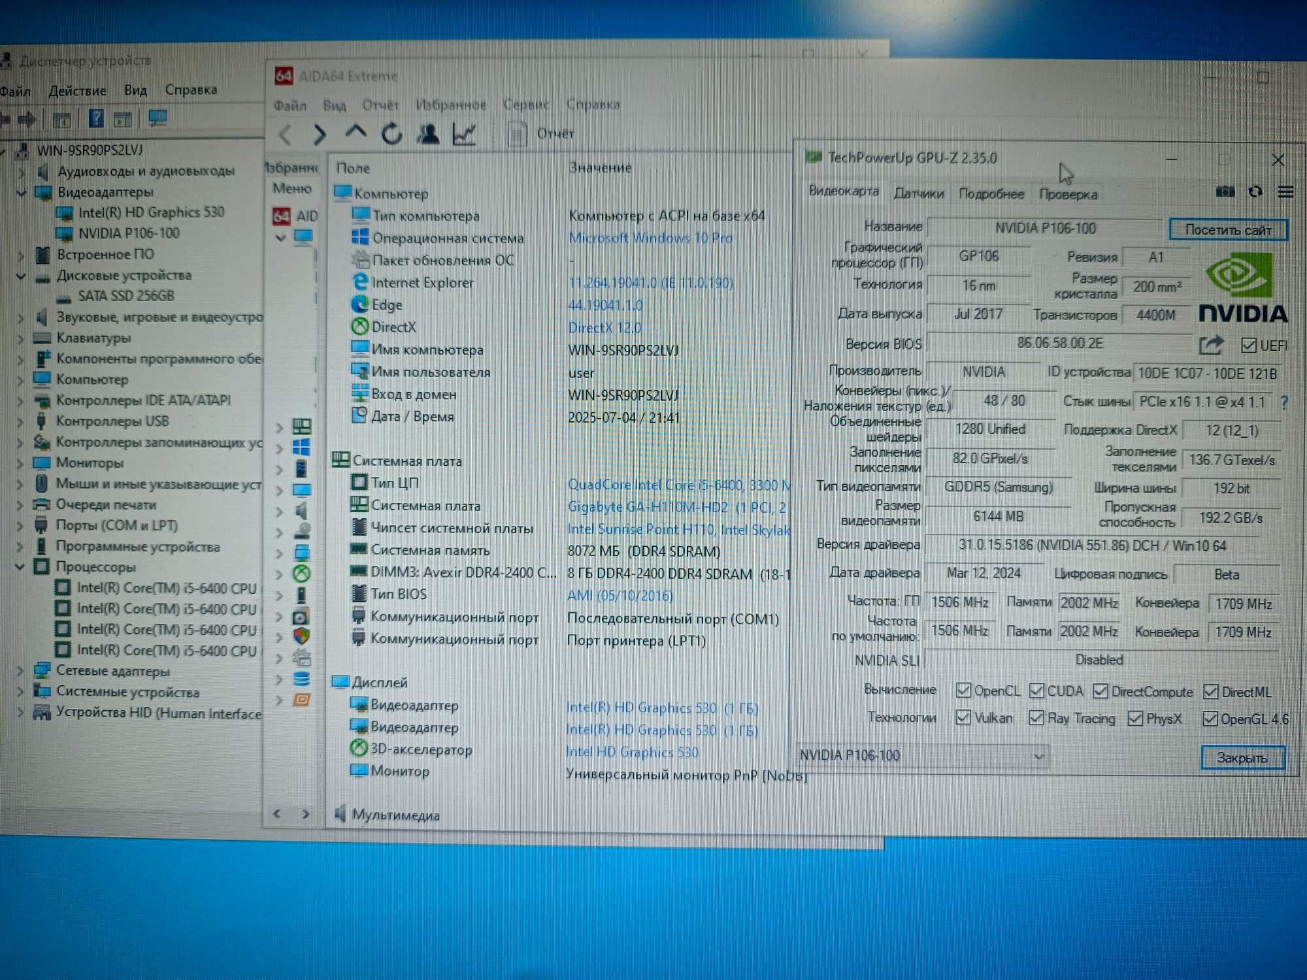This screenshot has width=1307, height=980.
Task: Switch to the Подробнее tab in GPU-Z
Action: [x=991, y=193]
